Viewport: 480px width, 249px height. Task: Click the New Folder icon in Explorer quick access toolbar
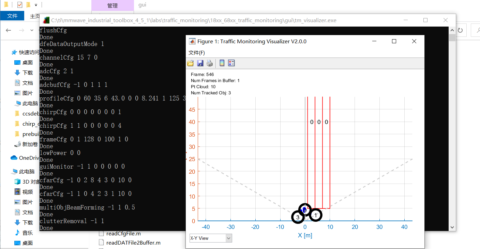coord(28,5)
